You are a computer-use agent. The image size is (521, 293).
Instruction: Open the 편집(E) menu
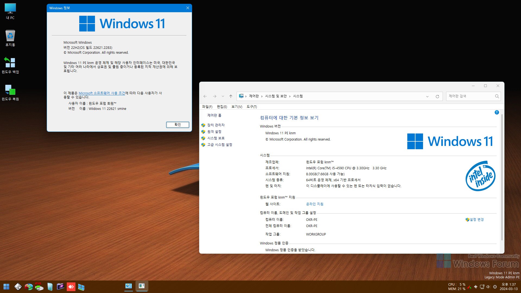point(222,107)
